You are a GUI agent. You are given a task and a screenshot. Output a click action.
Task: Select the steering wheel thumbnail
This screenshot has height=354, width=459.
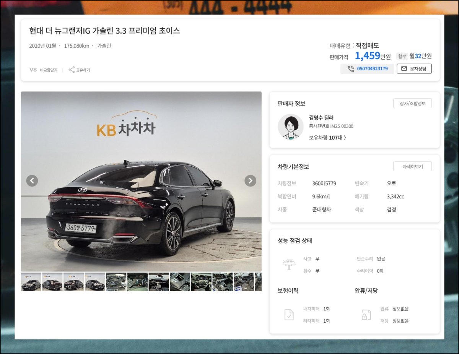(201, 282)
